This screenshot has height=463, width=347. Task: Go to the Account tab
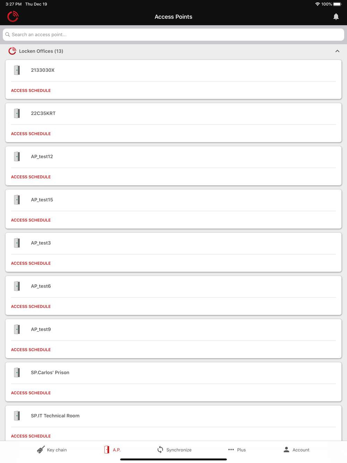(296, 450)
